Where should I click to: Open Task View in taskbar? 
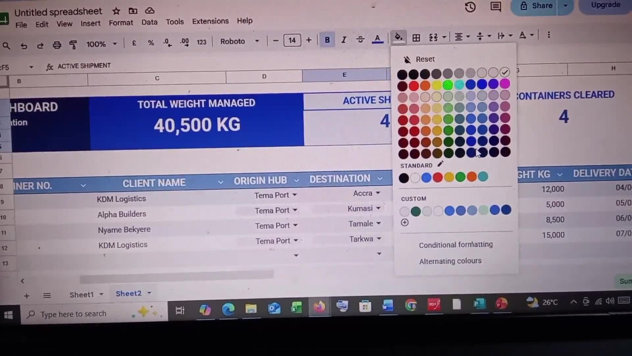click(x=179, y=310)
